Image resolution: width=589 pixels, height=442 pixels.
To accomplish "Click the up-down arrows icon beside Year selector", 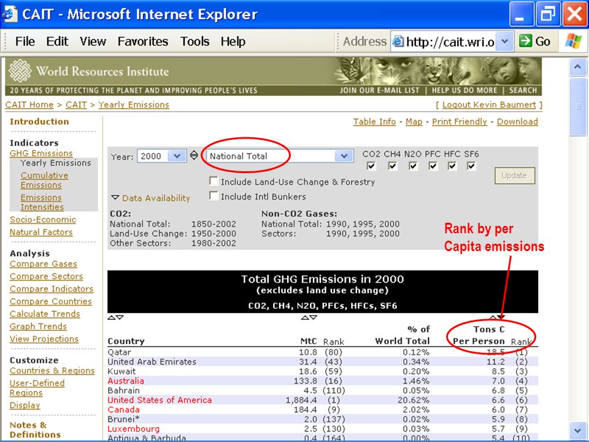I will [x=194, y=155].
